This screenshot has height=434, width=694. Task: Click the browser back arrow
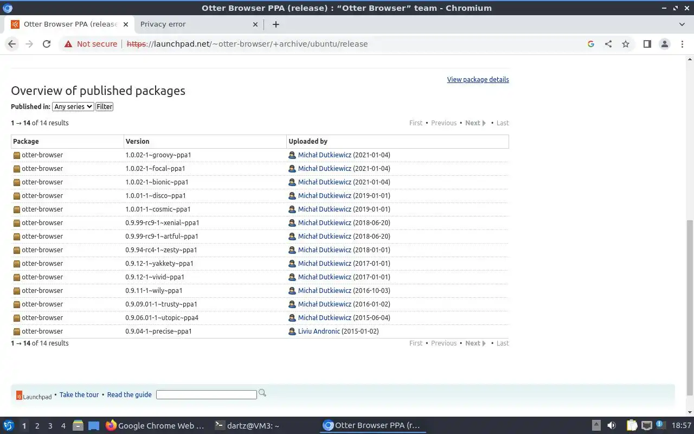12,44
